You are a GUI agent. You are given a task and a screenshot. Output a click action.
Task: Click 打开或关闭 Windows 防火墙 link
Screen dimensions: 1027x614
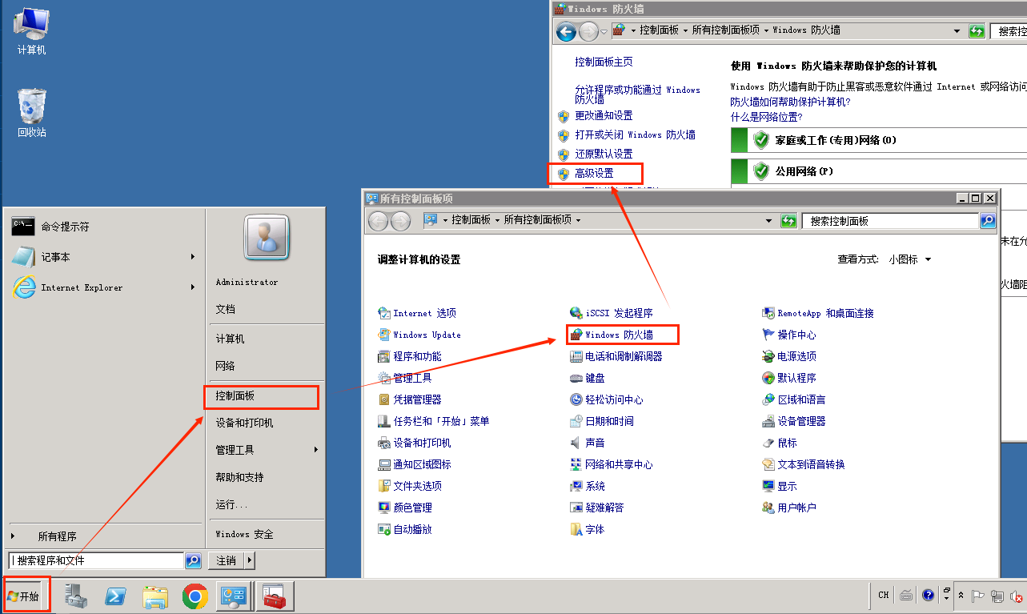pos(635,134)
